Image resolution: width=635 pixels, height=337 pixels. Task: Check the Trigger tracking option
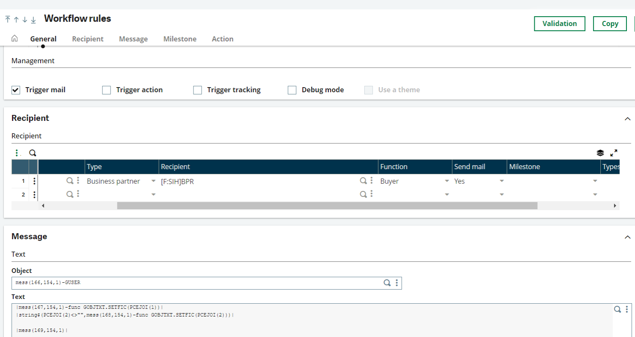[197, 90]
